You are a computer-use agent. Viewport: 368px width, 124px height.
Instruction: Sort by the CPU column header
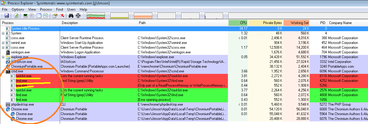pos(238,23)
